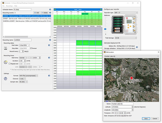Open help icon for Estimated deployment life
The width and height of the screenshot is (162, 123).
click(137, 47)
